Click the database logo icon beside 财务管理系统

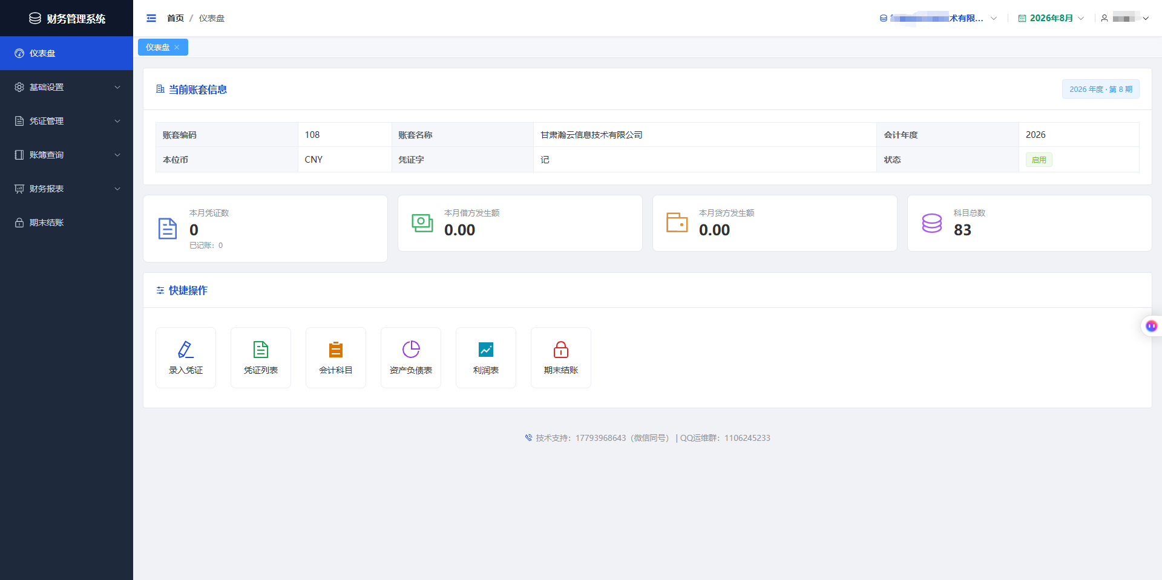coord(35,18)
